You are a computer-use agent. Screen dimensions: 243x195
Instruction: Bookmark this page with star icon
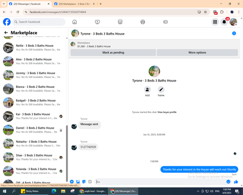(205, 12)
